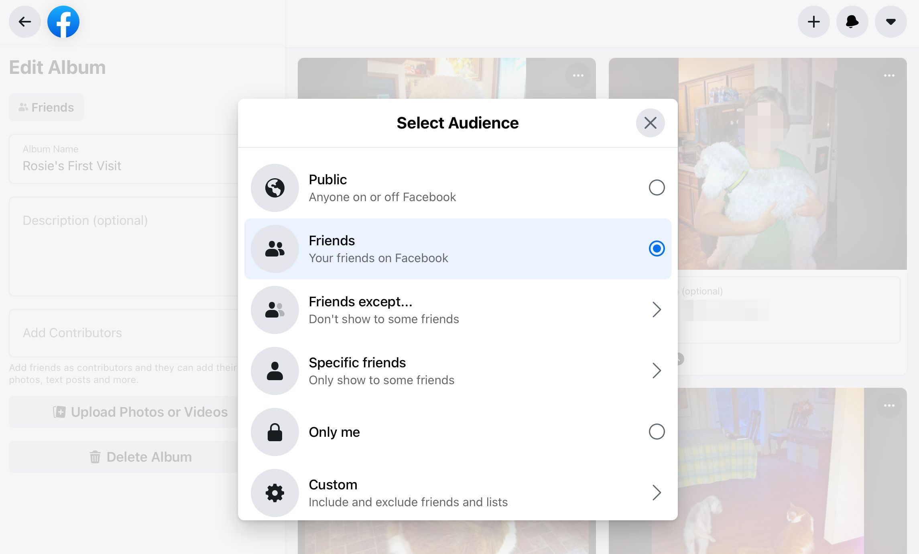Click the Only me lock icon
The height and width of the screenshot is (554, 919).
tap(274, 432)
